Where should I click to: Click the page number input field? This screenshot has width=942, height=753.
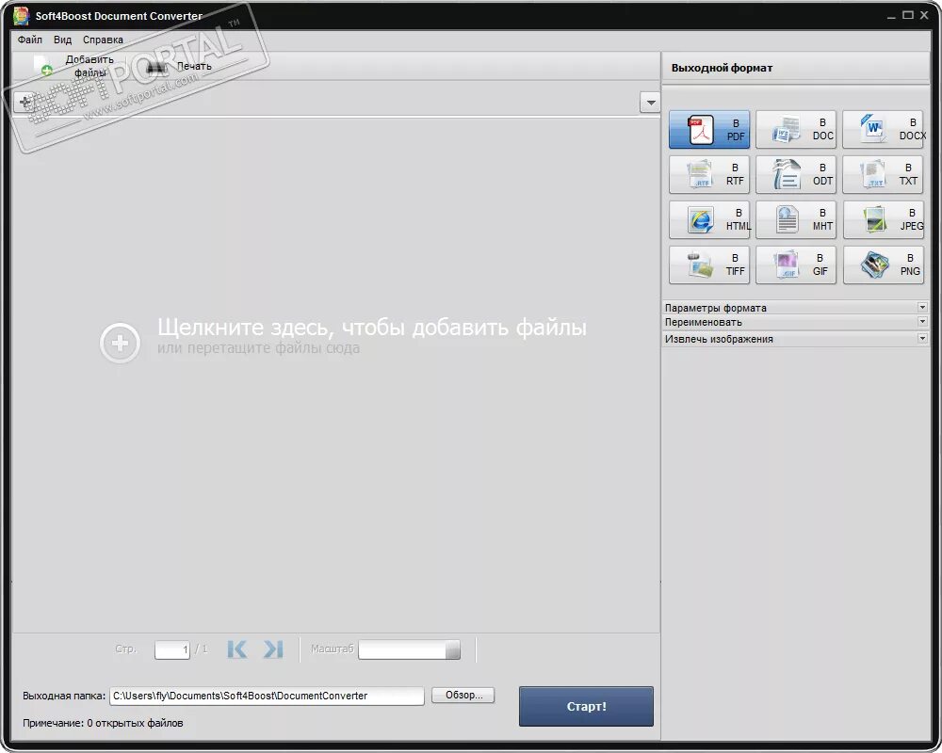171,649
